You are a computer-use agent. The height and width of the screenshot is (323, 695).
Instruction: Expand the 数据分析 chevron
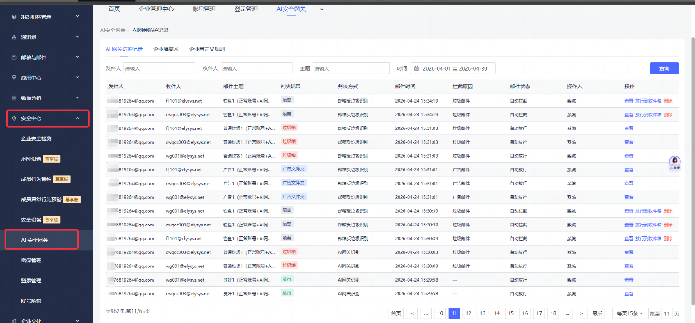coord(77,97)
